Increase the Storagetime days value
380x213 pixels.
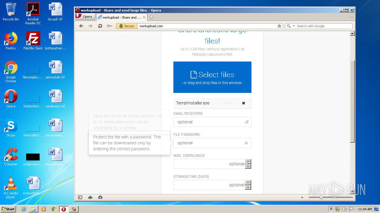click(x=248, y=183)
